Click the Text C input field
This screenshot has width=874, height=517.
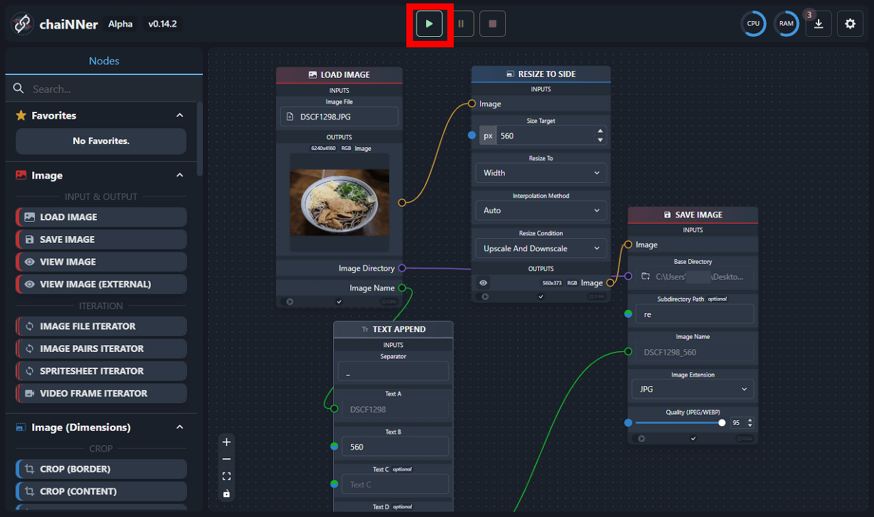click(x=395, y=484)
